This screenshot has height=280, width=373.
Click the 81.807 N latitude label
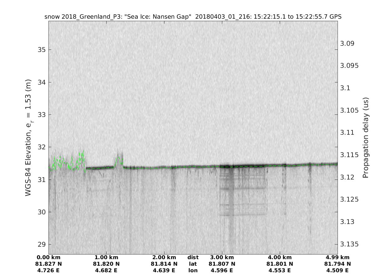point(222,264)
